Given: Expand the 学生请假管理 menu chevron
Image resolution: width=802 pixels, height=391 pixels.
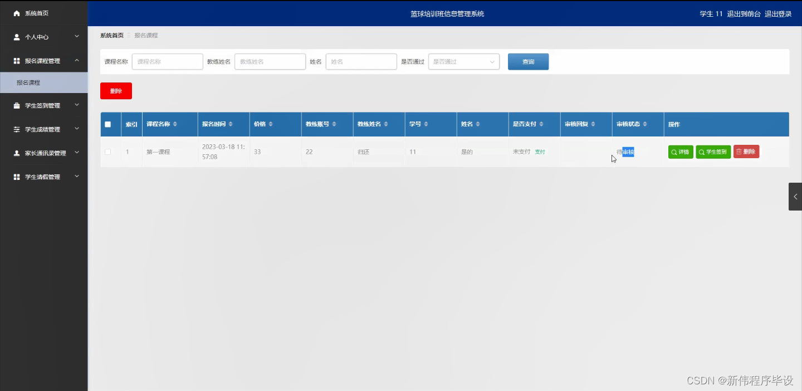Looking at the screenshot, I should point(77,177).
